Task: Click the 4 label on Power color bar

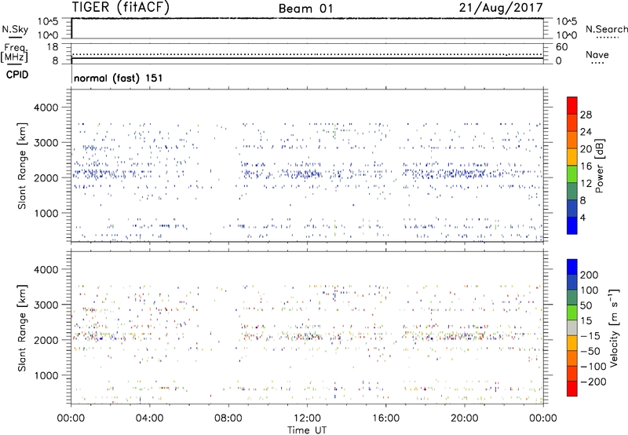Action: 583,217
